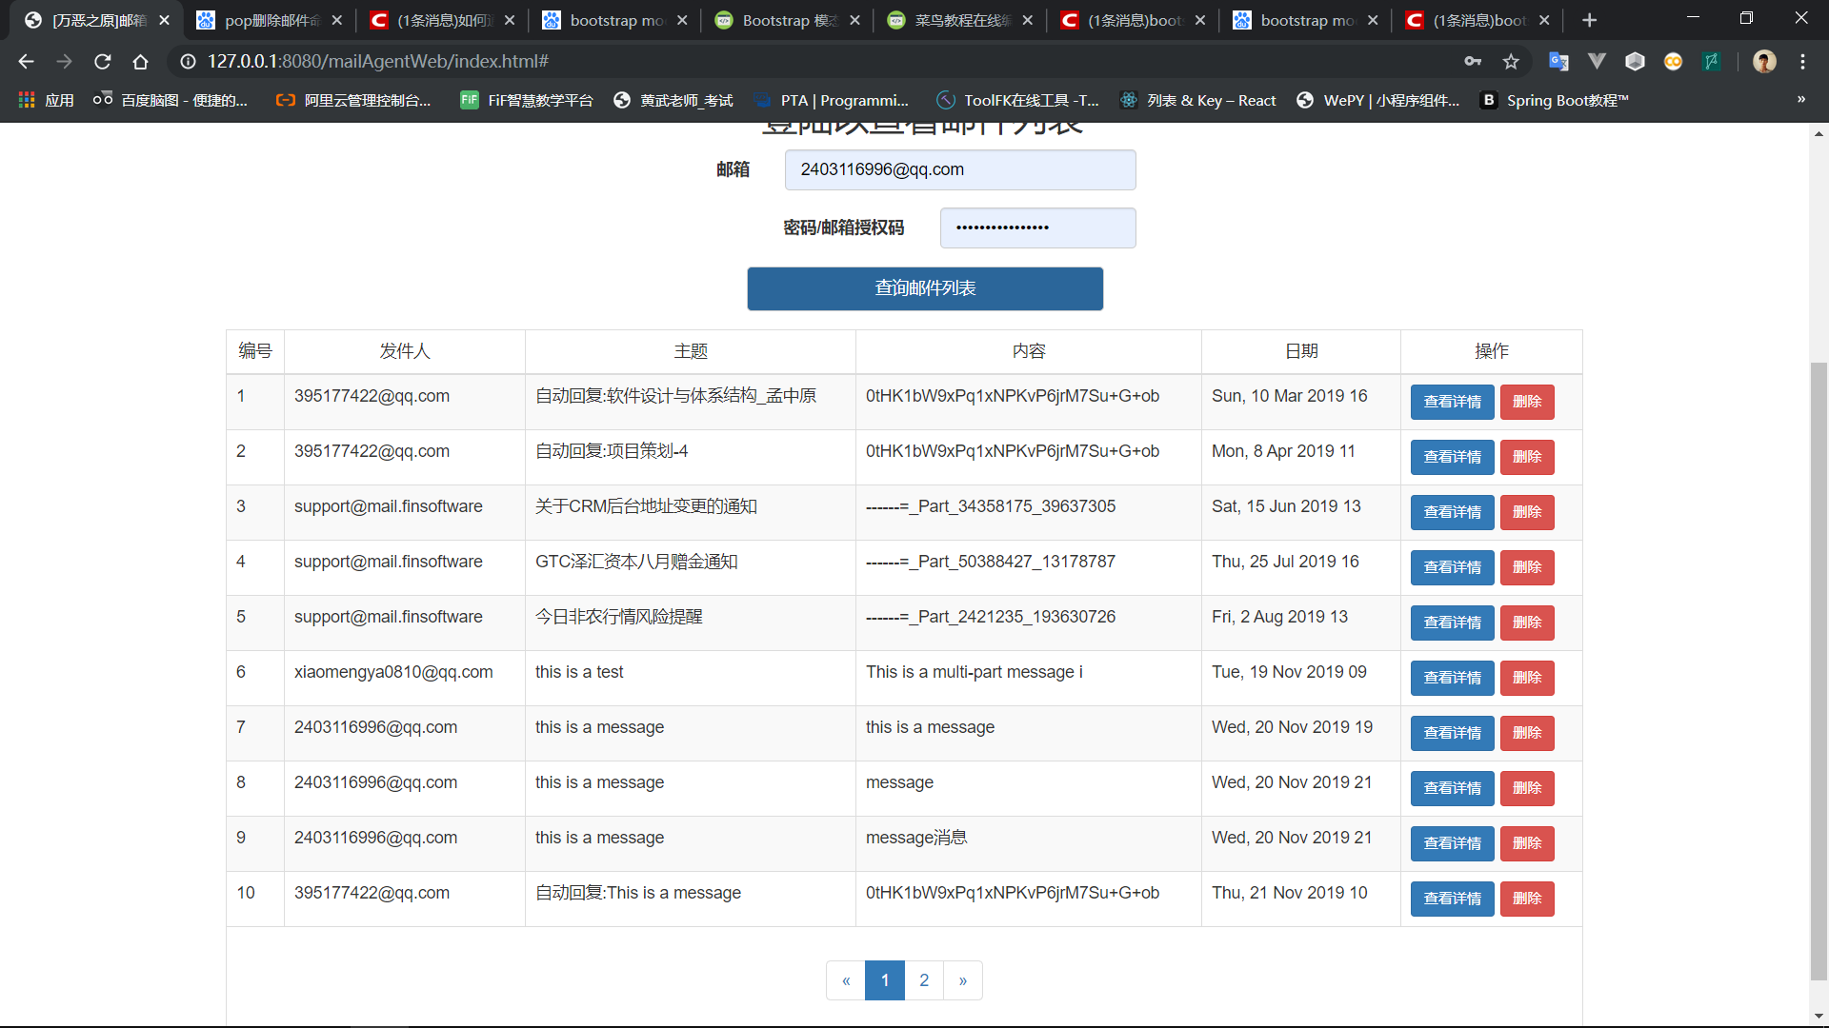Click 查询邮件列表 button
This screenshot has height=1028, width=1829.
(x=925, y=288)
